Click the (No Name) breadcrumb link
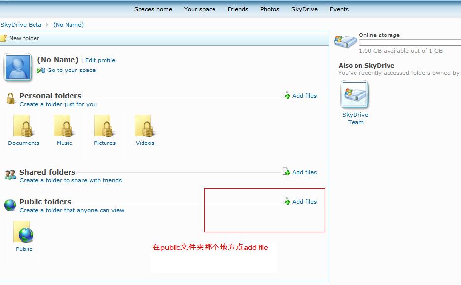Viewport: 461px width, 285px height. pyautogui.click(x=69, y=25)
